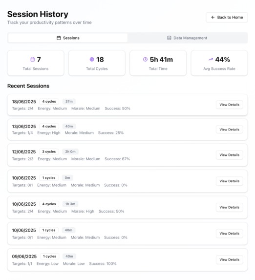Image resolution: width=255 pixels, height=280 pixels.
Task: Click the Morale: Low text
Action: click(74, 264)
